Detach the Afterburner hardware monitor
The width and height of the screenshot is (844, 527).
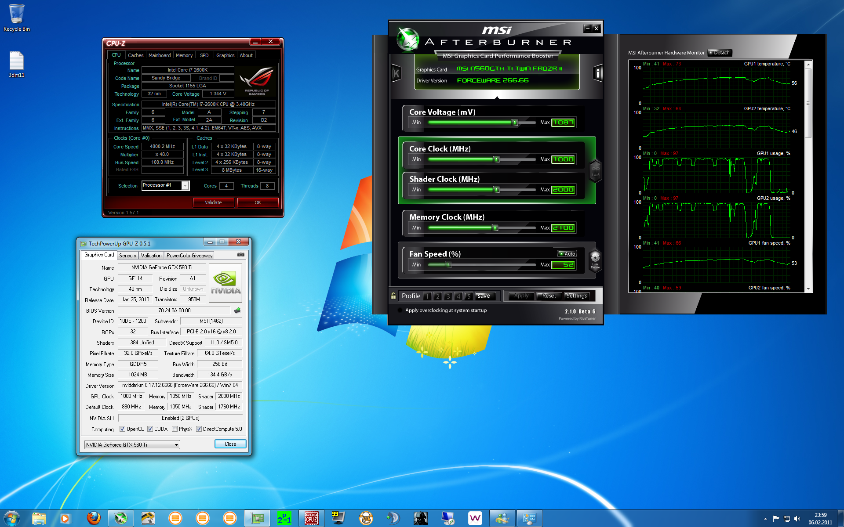click(720, 53)
